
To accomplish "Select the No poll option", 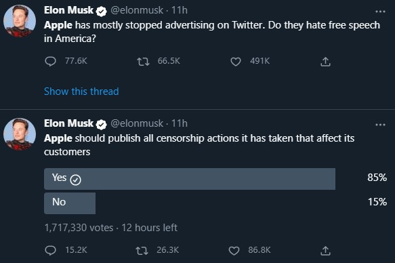I will click(x=70, y=203).
